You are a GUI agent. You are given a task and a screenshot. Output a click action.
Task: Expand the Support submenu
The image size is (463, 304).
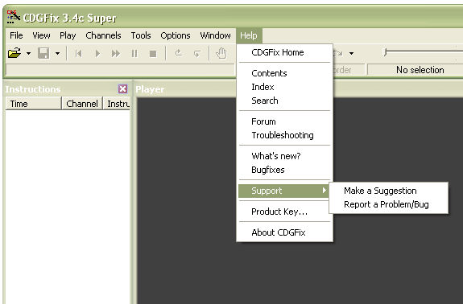pos(283,191)
